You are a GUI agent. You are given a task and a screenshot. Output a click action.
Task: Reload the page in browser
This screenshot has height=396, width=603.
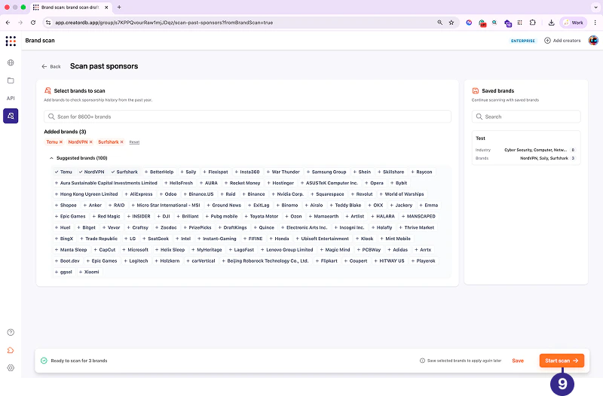click(33, 23)
